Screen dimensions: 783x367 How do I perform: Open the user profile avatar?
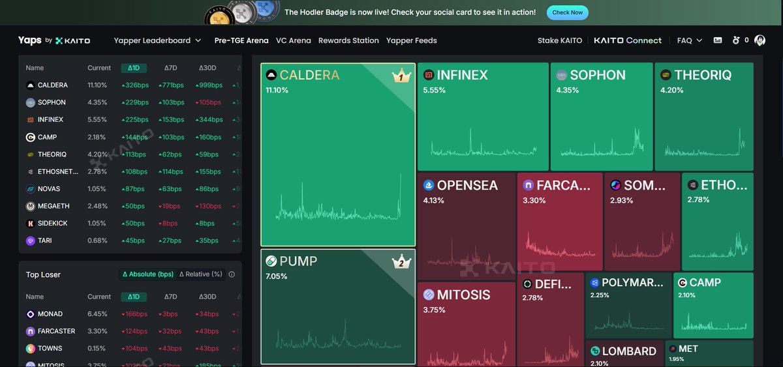(760, 40)
